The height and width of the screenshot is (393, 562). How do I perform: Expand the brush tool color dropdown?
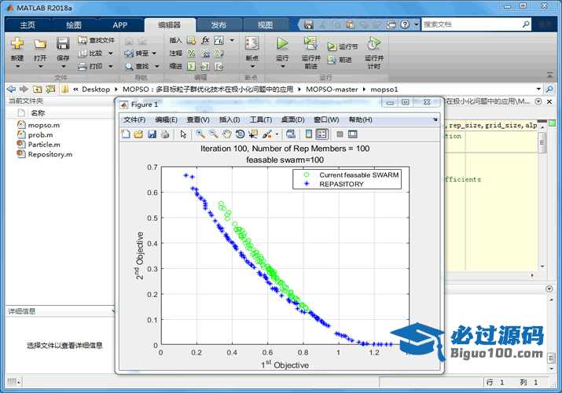277,134
